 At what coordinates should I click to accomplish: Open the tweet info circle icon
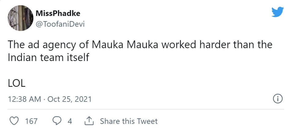pos(277,99)
